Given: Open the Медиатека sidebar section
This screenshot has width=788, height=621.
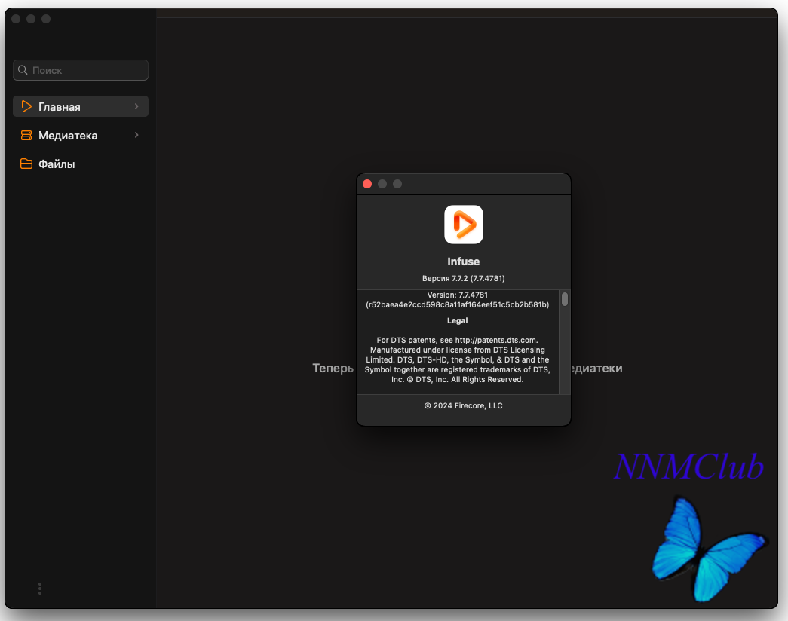Looking at the screenshot, I should 81,135.
